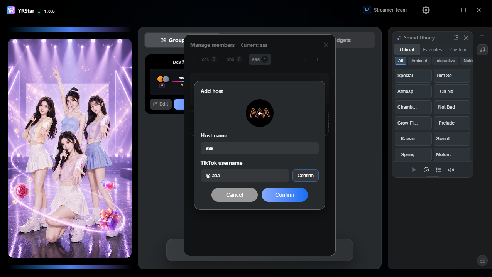
Task: Play the Spring sound
Action: [x=413, y=154]
